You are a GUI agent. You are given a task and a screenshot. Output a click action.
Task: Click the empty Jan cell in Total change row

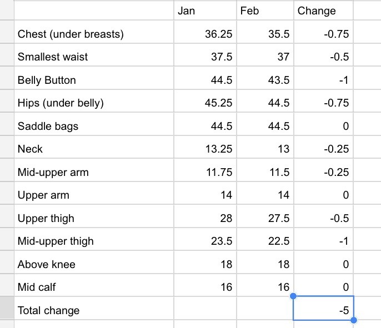pos(204,309)
